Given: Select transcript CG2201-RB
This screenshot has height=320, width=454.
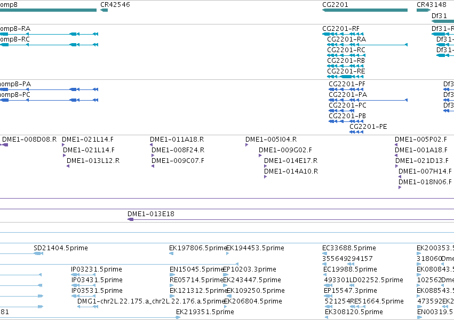Looking at the screenshot, I should tap(346, 61).
